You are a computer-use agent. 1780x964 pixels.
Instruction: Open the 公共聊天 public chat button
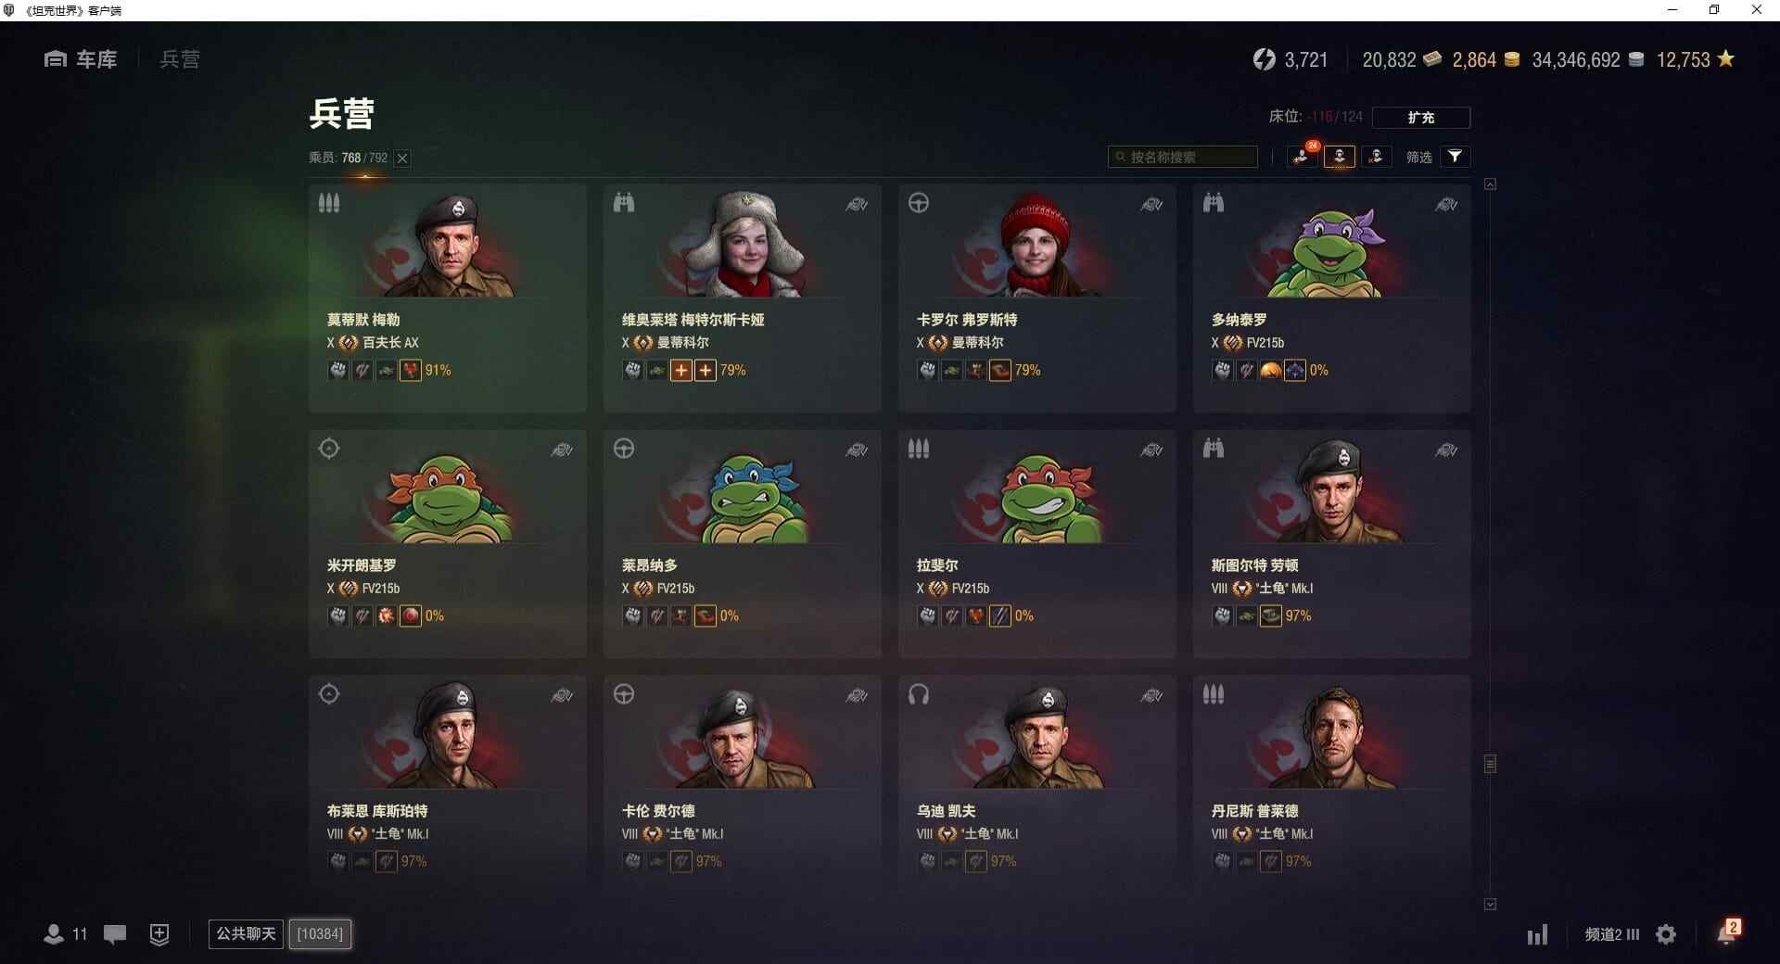click(x=246, y=933)
